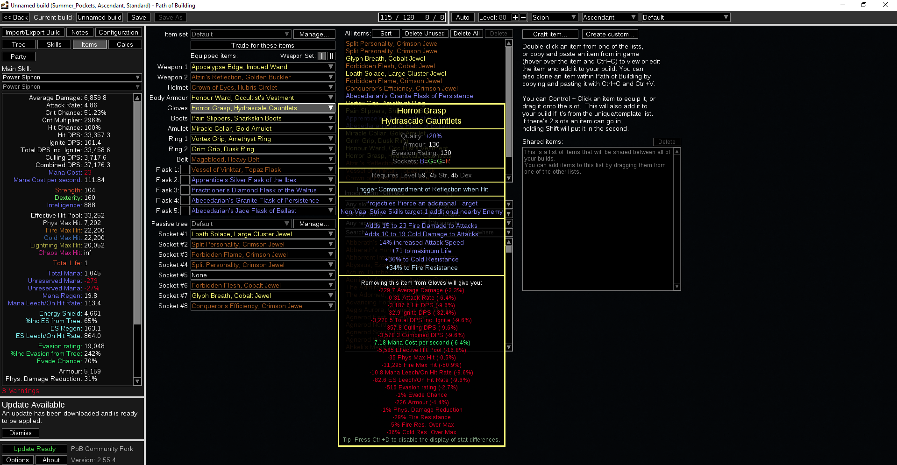Decrease character level with minus button
The image size is (897, 465).
pos(523,17)
